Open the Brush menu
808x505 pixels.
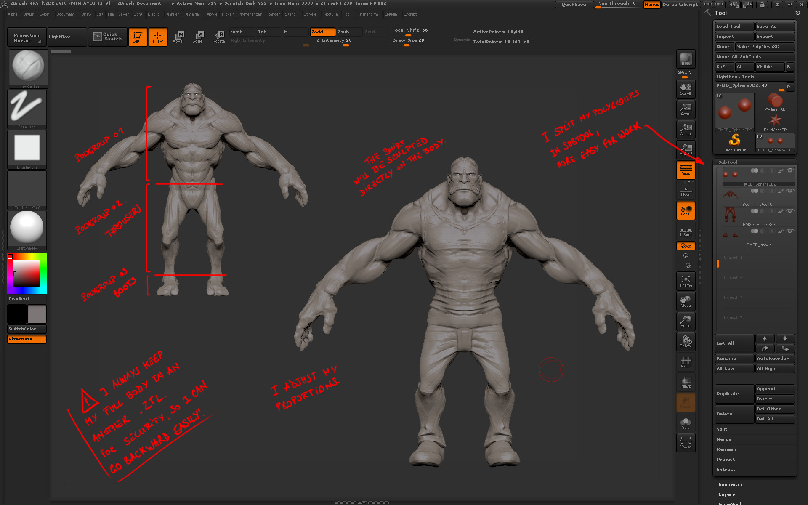(x=29, y=14)
